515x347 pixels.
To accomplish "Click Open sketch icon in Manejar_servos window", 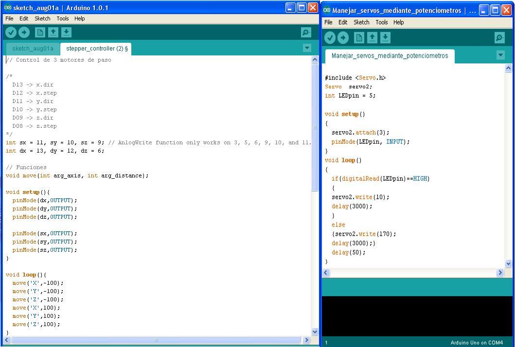I will (x=372, y=38).
